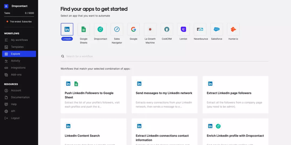Click the Account person icon
The image size is (291, 145).
click(x=6, y=90)
